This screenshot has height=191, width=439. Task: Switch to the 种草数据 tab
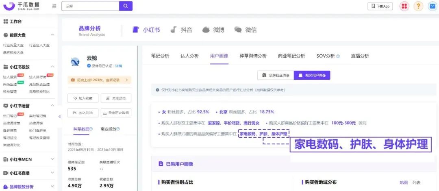click(x=81, y=129)
